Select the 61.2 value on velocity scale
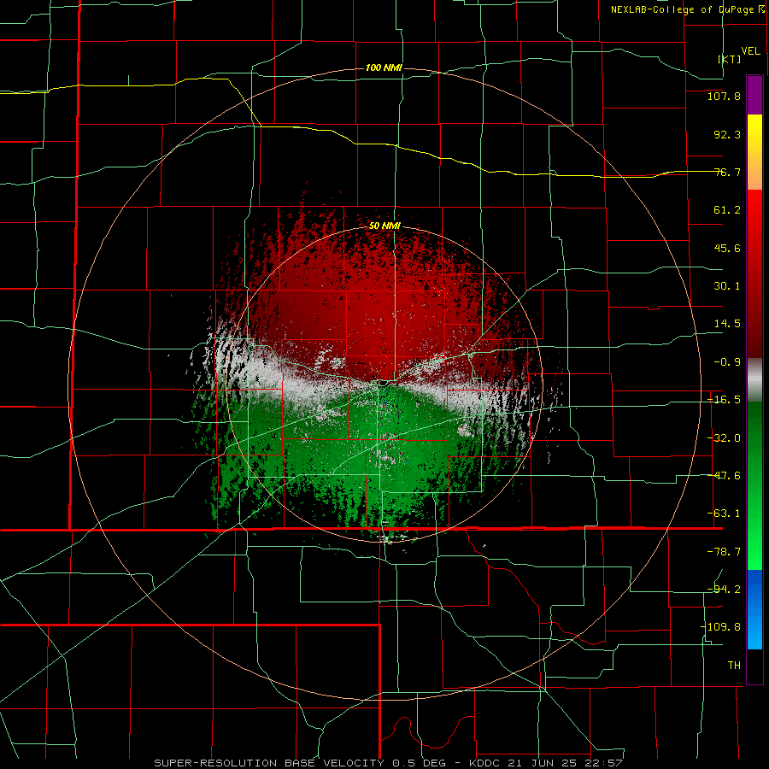Image resolution: width=769 pixels, height=769 pixels. coord(727,210)
